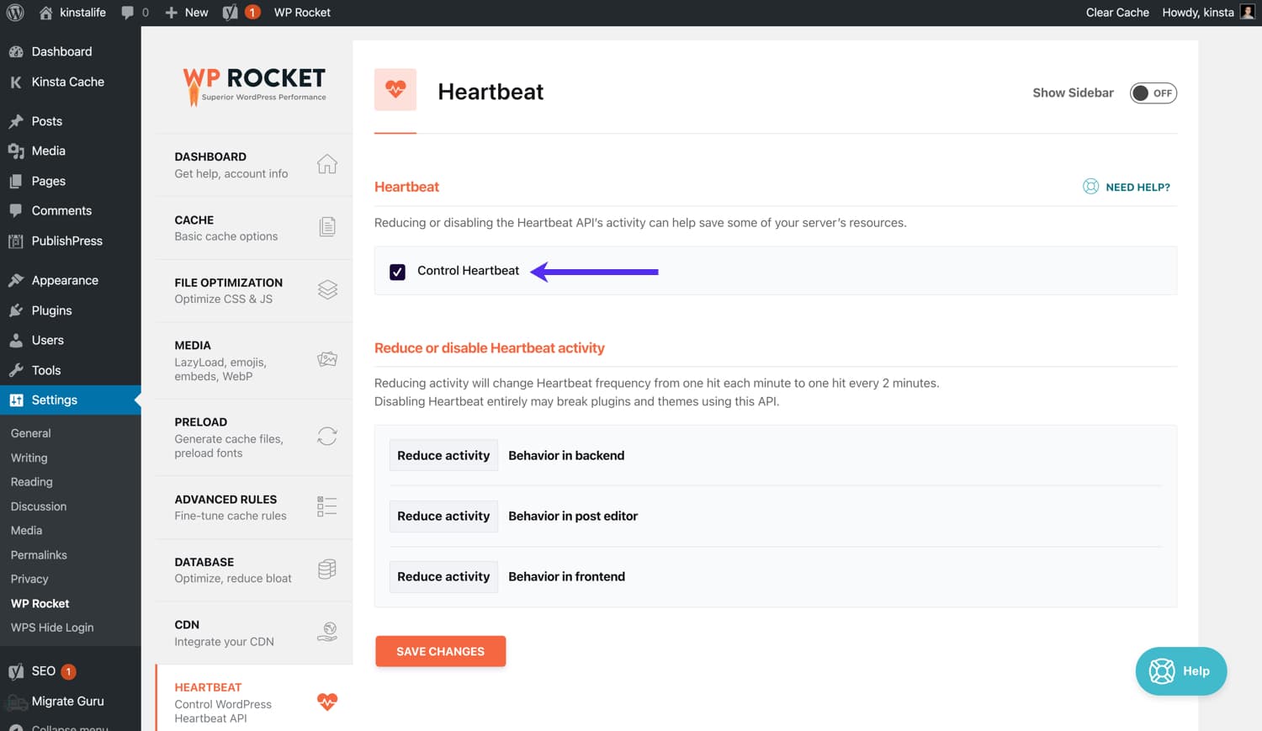Turn on the Show Sidebar toggle
Image resolution: width=1262 pixels, height=731 pixels.
tap(1153, 93)
